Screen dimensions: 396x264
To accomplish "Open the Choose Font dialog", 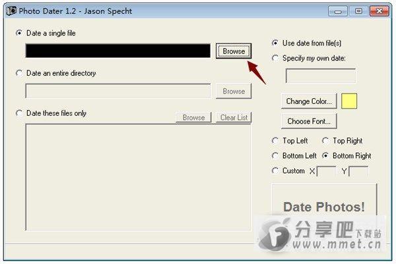I will tap(309, 121).
